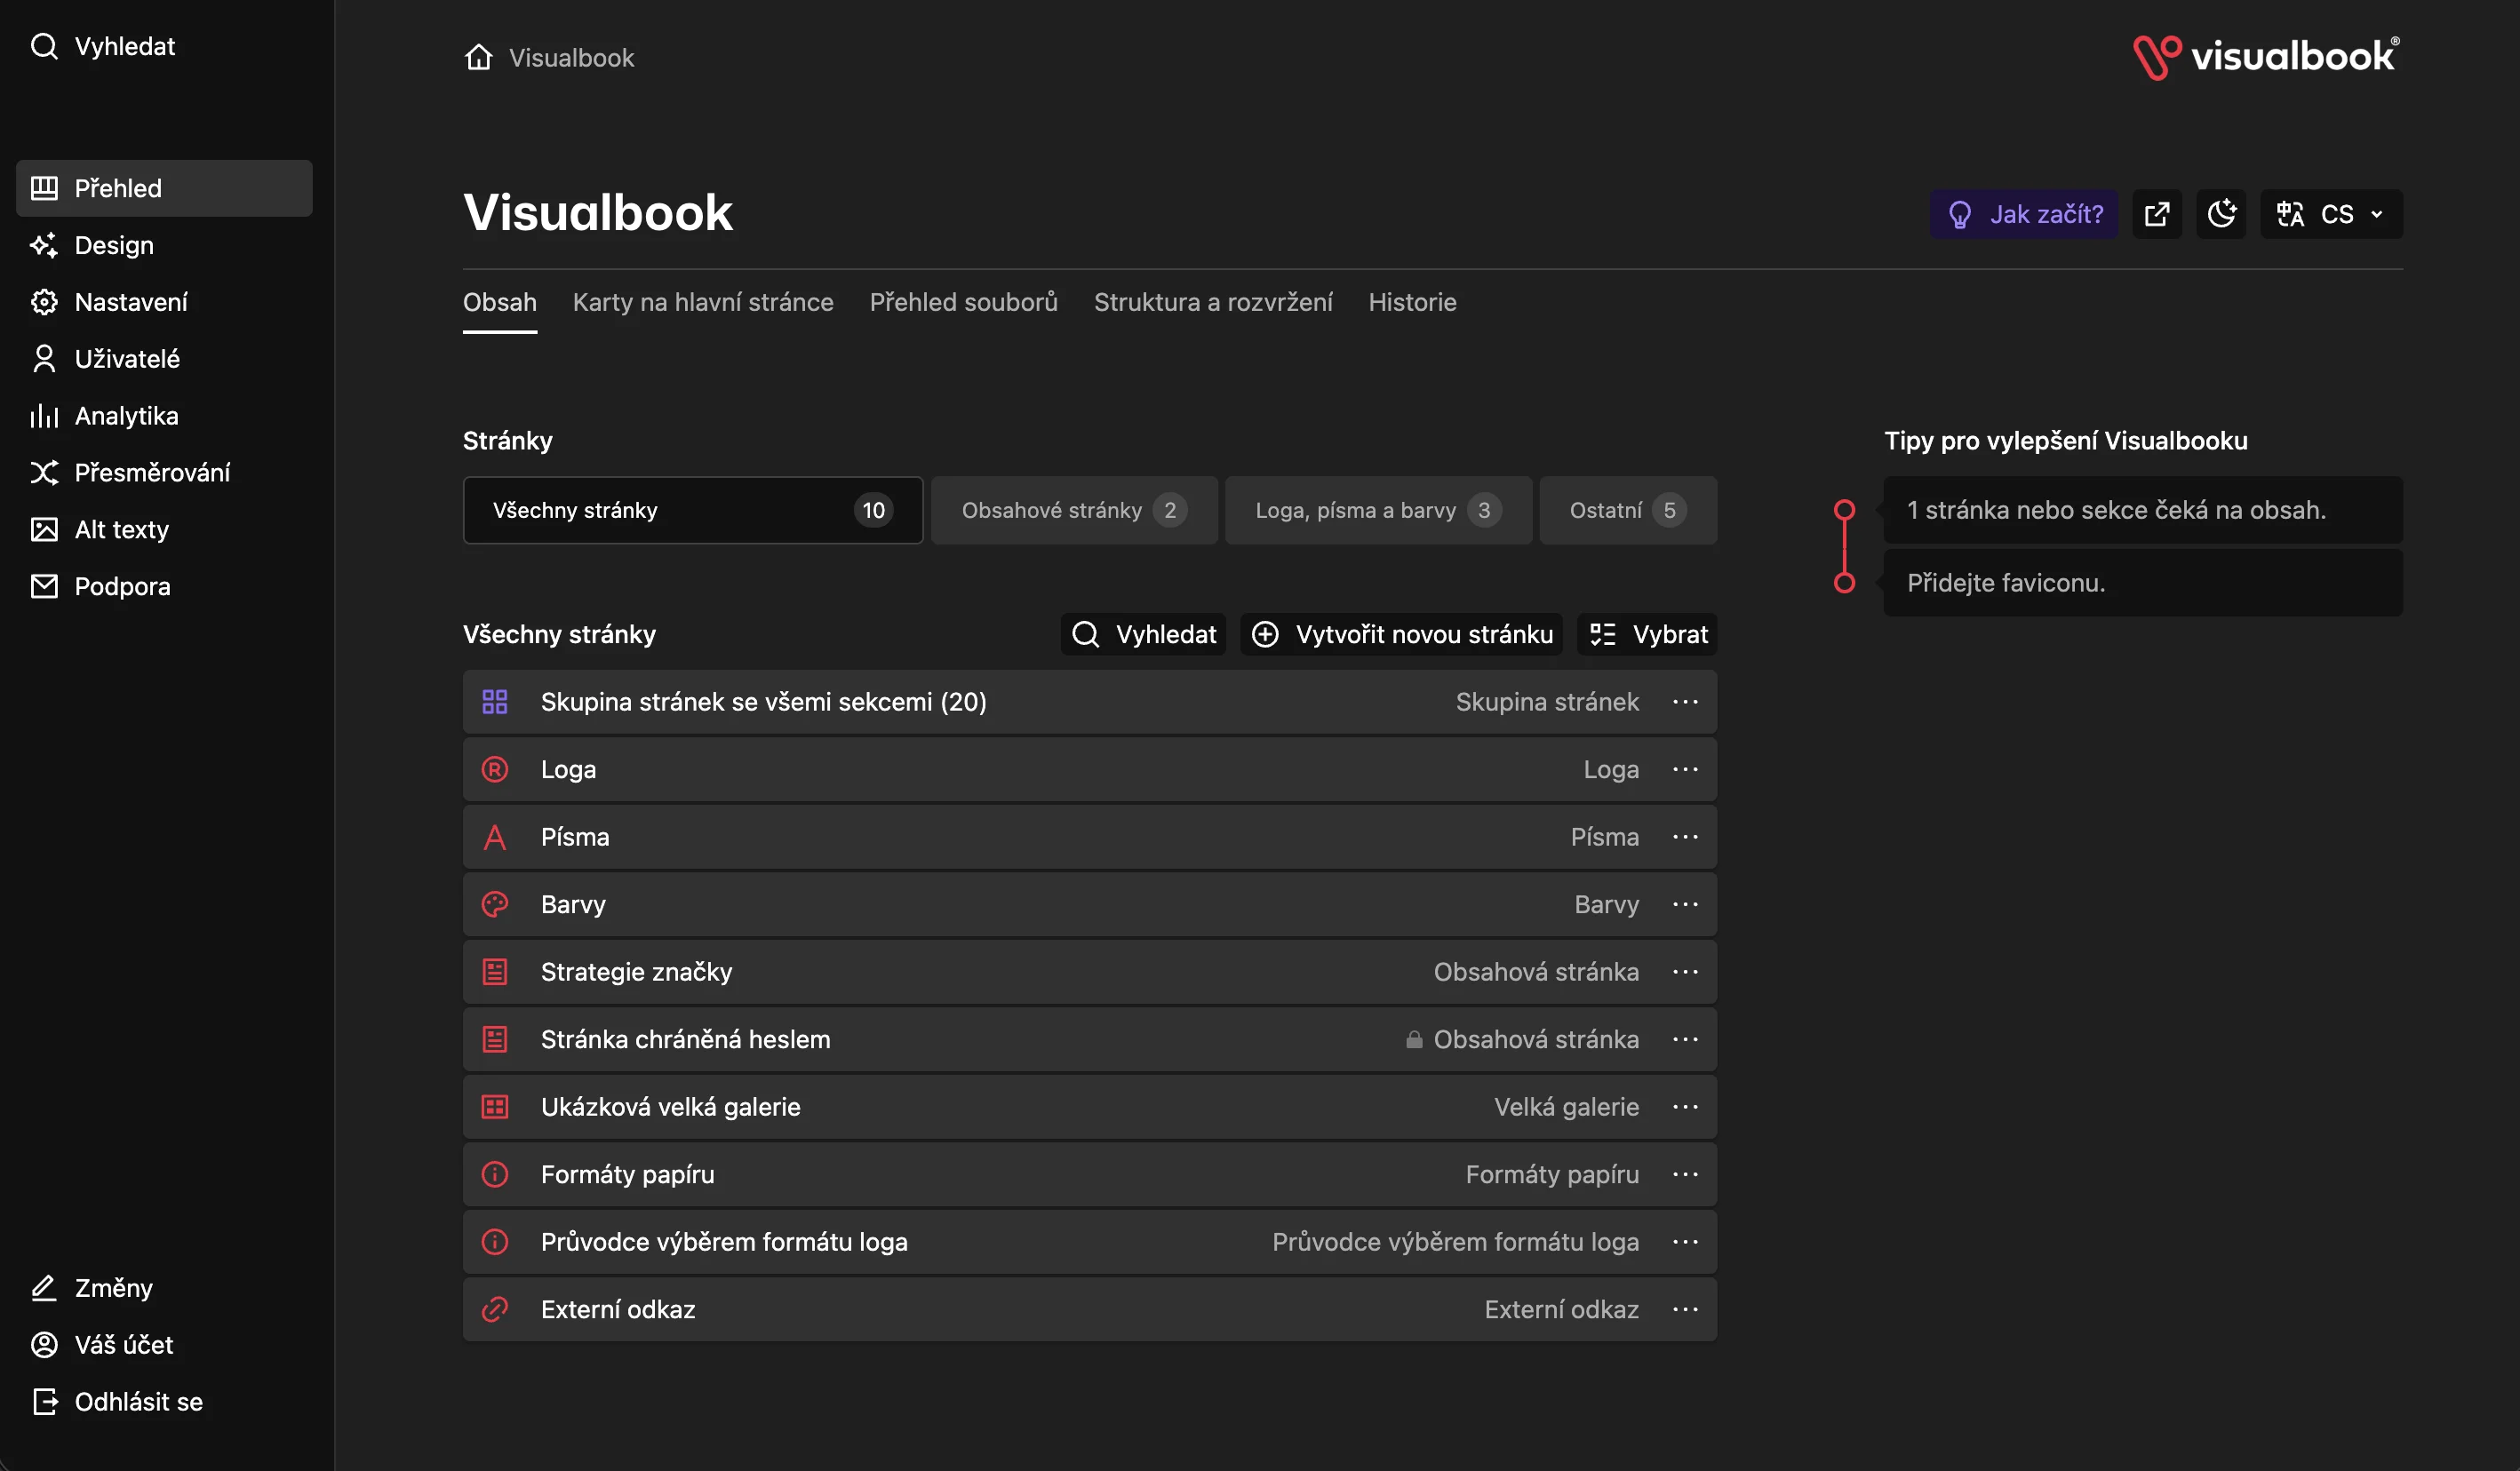Switch to the Obsah tab
2520x1471 pixels.
pyautogui.click(x=500, y=302)
